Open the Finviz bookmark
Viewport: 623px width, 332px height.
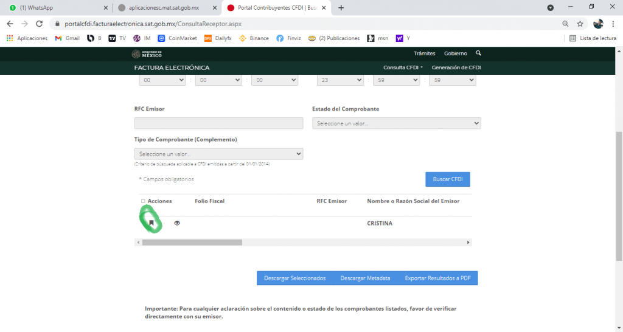click(289, 38)
